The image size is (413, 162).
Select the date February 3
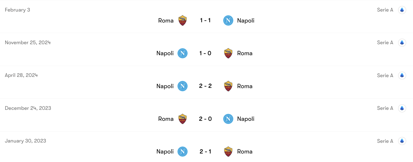pos(17,10)
